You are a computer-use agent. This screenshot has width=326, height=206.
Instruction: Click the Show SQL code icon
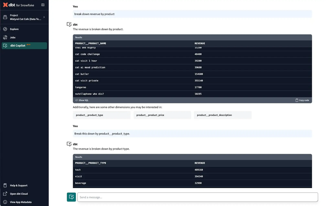(77, 100)
